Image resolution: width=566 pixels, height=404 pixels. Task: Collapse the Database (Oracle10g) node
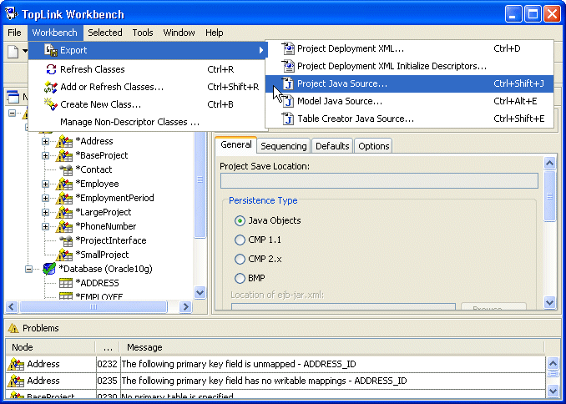click(28, 269)
